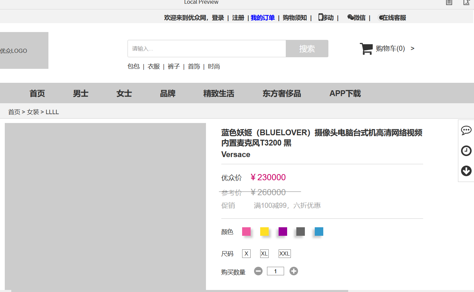Screen dimensions: 474x292
Task: Click the shopping cart icon
Action: click(366, 49)
